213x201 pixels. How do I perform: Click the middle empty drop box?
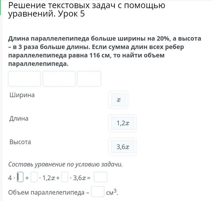click(x=59, y=79)
